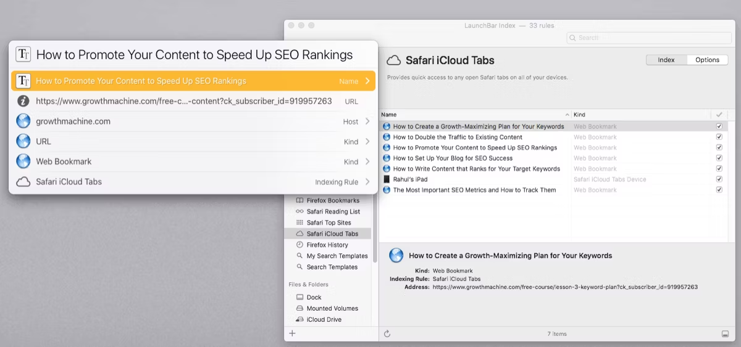Click the cloud icon in the Indexing Rule row
741x347 pixels.
(23, 182)
